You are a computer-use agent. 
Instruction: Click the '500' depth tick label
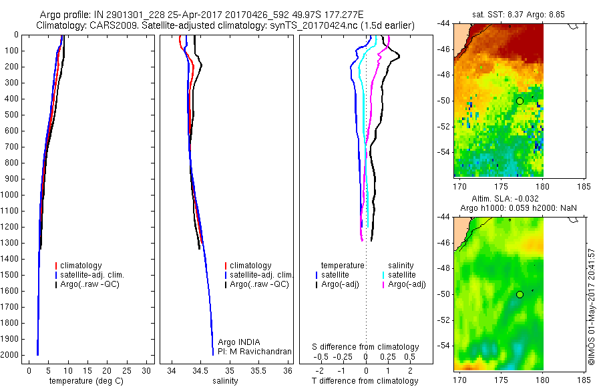point(12,115)
